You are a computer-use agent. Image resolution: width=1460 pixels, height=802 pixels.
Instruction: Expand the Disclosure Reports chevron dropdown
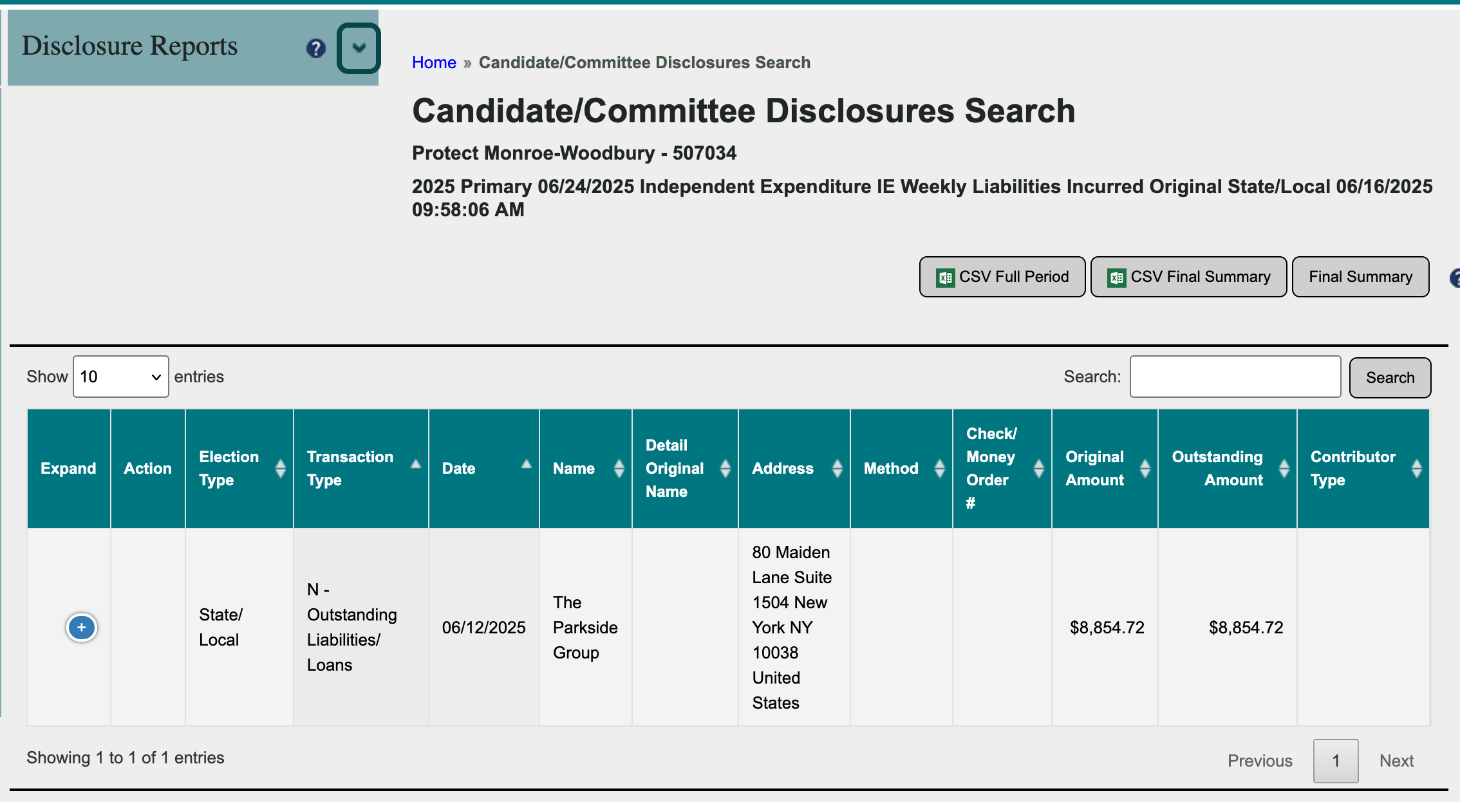pyautogui.click(x=359, y=48)
